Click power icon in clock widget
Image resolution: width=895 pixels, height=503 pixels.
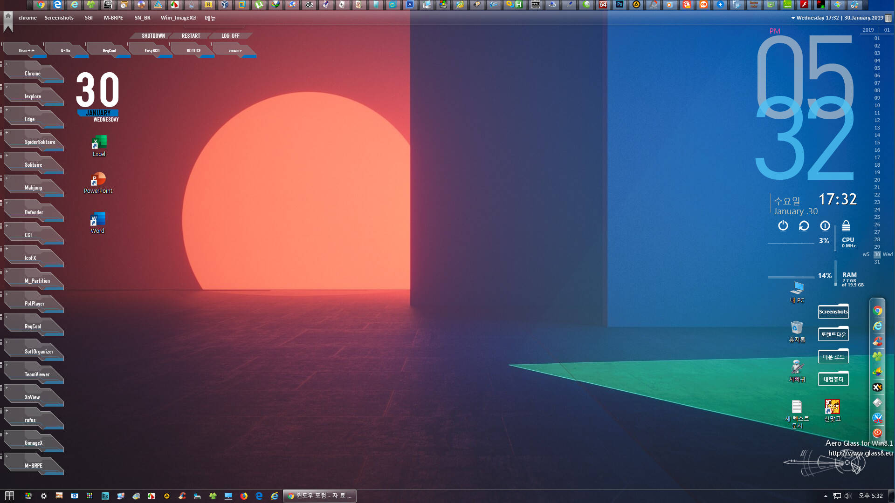[x=783, y=226]
